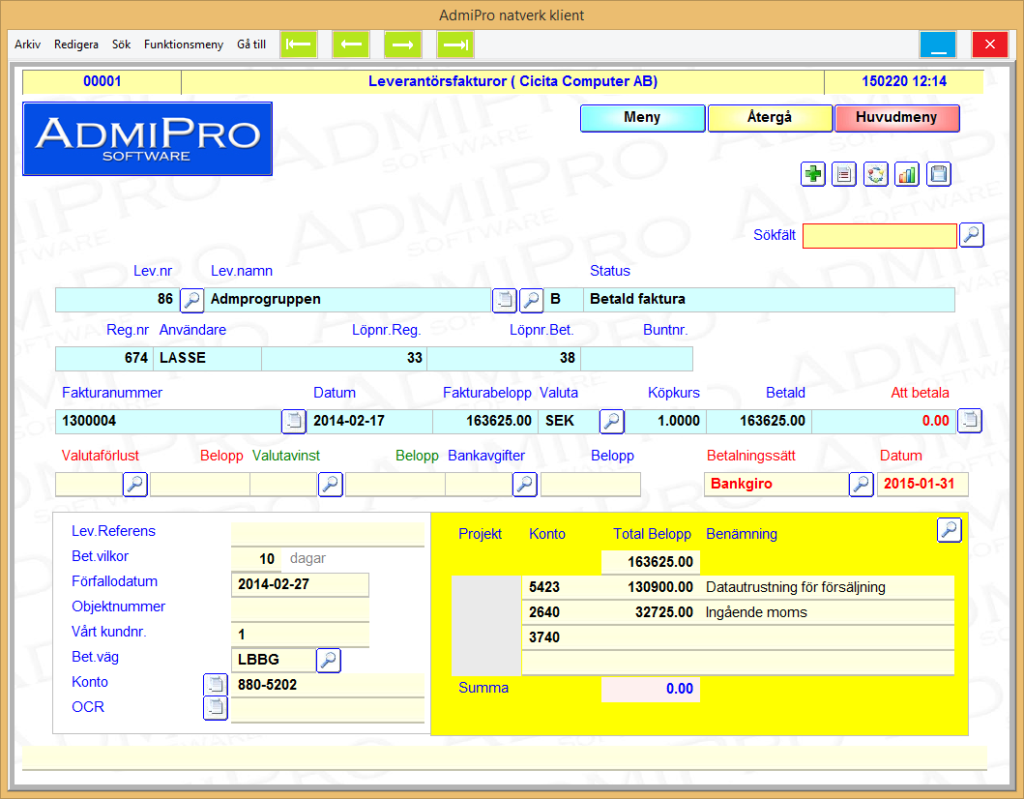Open Bet.väg LBBG lookup selector
This screenshot has width=1024, height=799.
pyautogui.click(x=329, y=661)
